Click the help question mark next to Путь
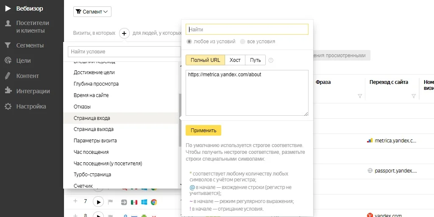The image size is (434, 217). [271, 60]
